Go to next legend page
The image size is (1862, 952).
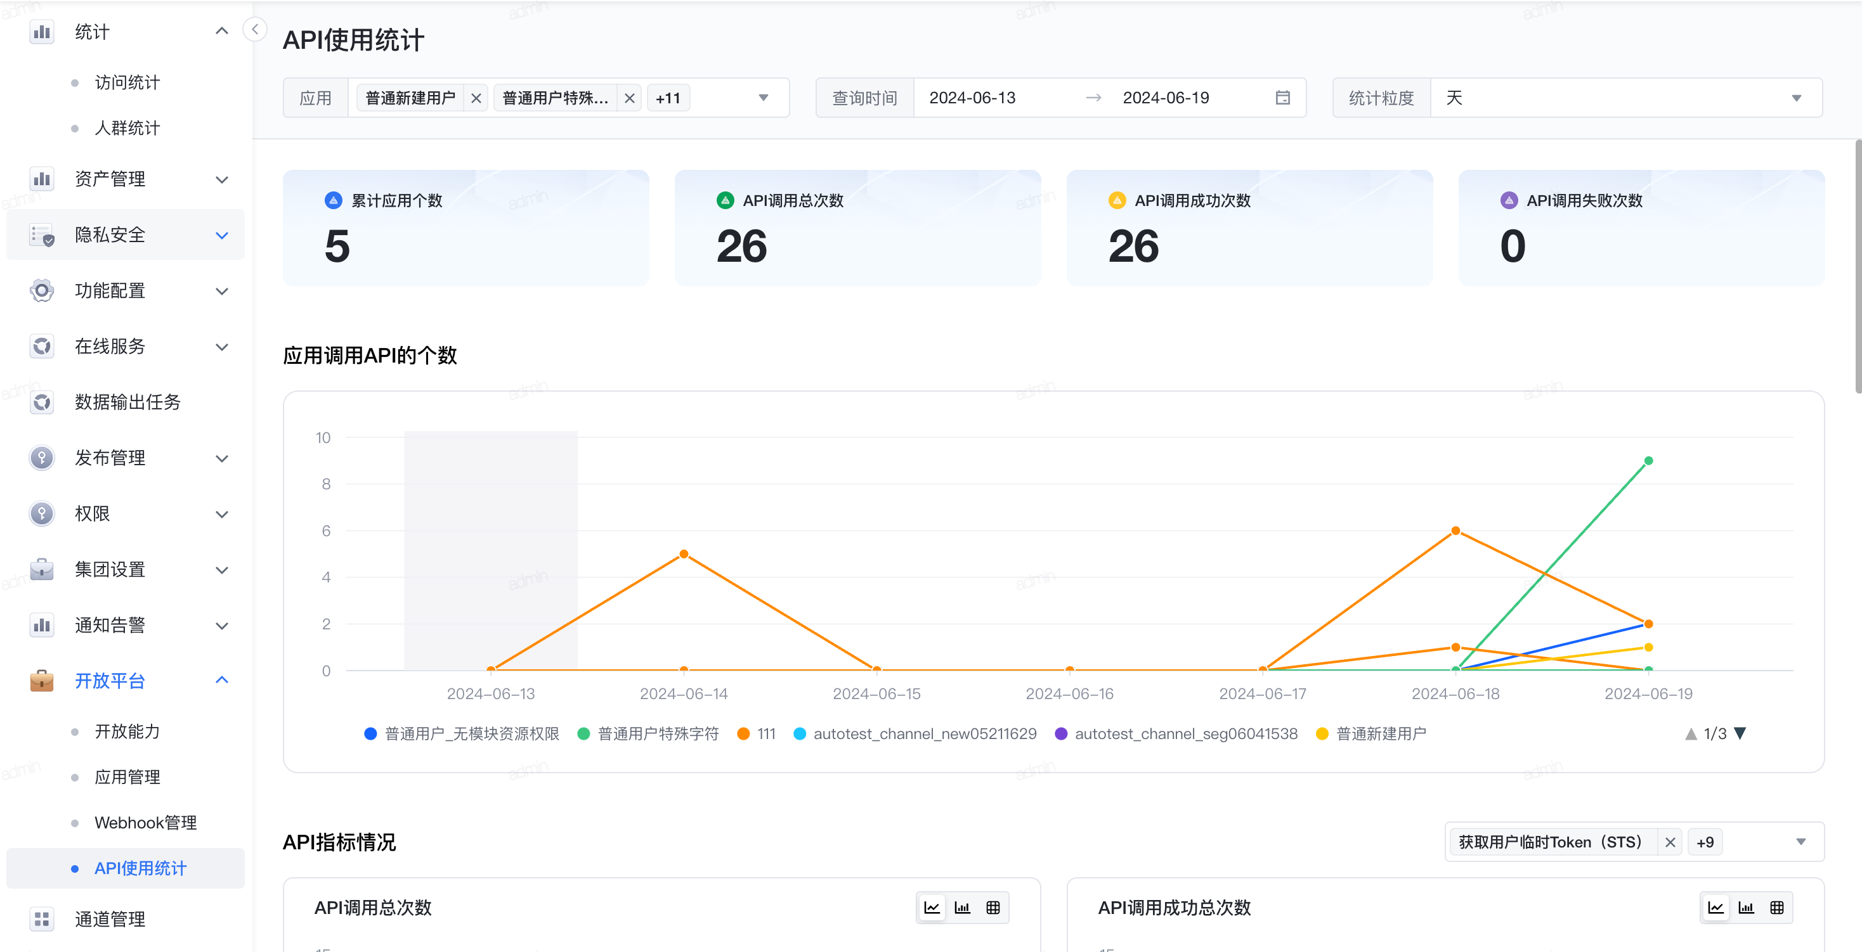[1741, 734]
